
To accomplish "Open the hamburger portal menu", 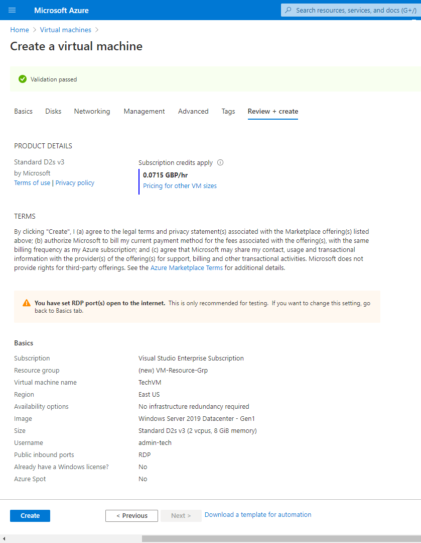I will tap(12, 10).
